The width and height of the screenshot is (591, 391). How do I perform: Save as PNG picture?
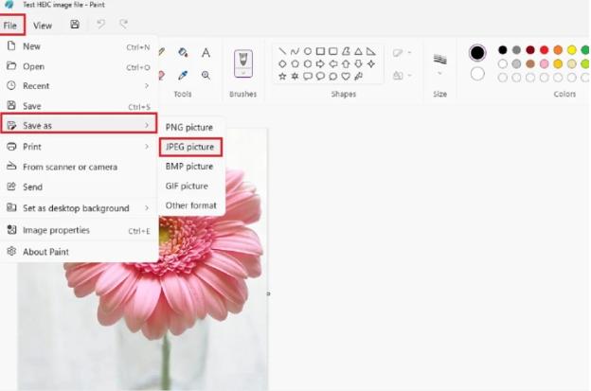click(191, 127)
